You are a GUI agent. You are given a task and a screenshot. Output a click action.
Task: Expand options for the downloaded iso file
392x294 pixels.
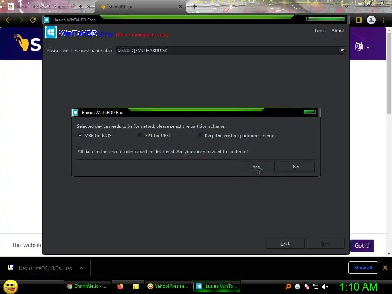click(x=82, y=268)
